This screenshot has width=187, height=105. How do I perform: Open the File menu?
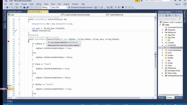point(5,4)
